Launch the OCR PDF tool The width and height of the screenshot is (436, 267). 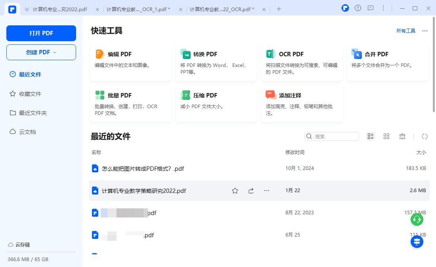pyautogui.click(x=302, y=61)
